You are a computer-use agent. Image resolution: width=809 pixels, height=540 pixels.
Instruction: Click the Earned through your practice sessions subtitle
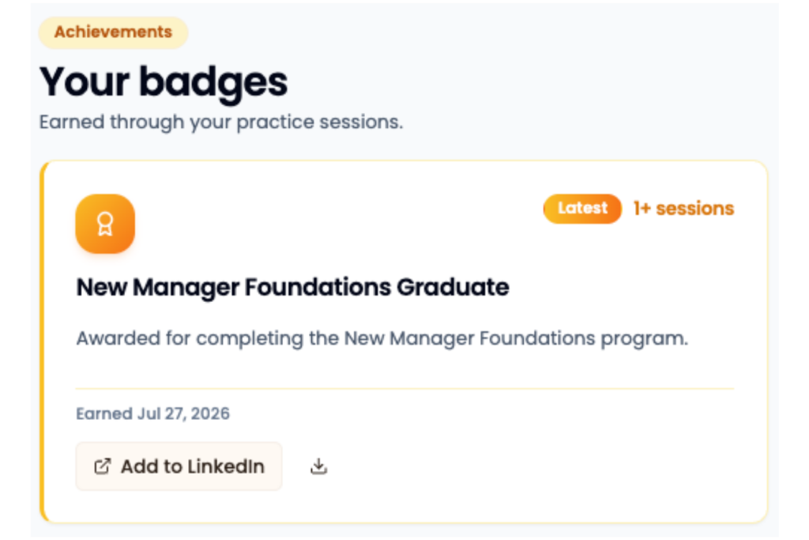tap(221, 123)
